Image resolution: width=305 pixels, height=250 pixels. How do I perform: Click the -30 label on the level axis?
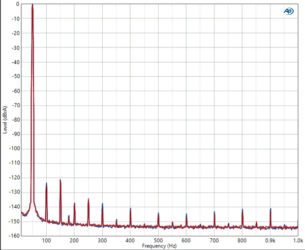(x=16, y=48)
